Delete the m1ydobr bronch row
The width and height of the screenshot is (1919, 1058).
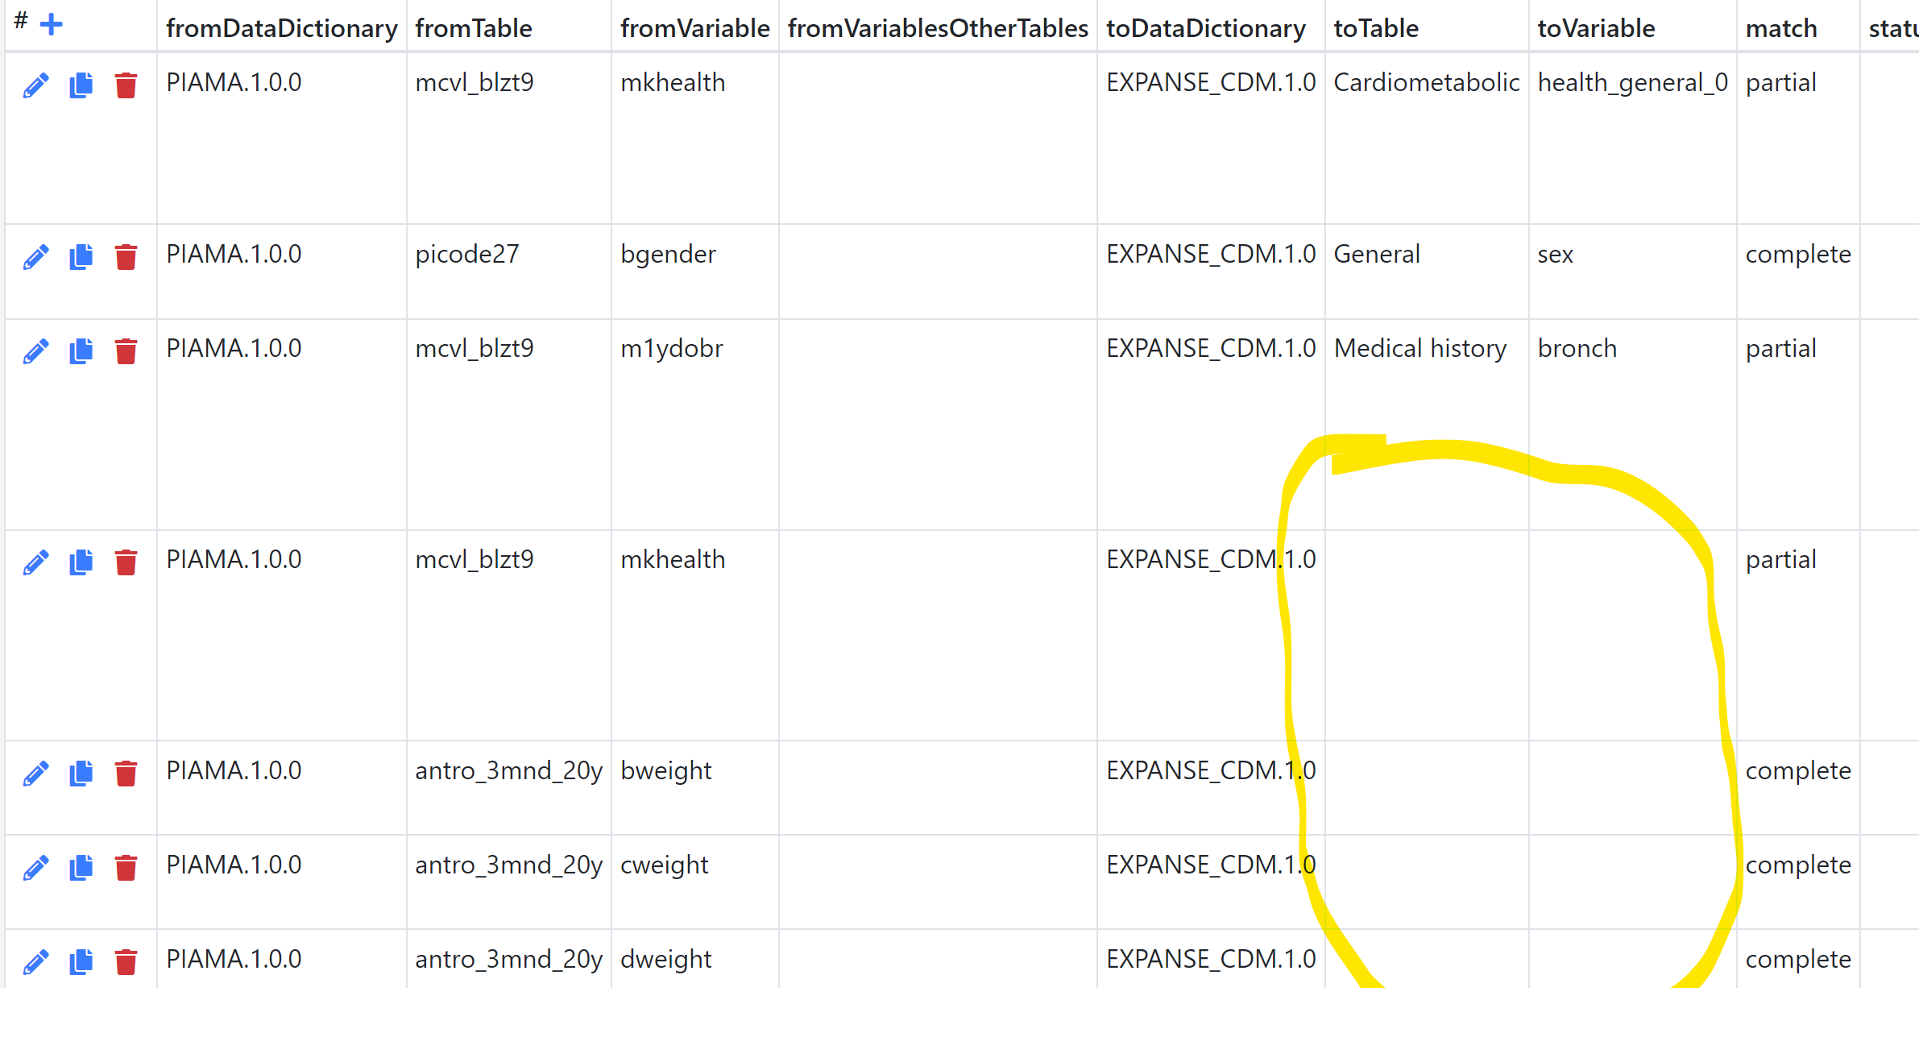tap(126, 351)
